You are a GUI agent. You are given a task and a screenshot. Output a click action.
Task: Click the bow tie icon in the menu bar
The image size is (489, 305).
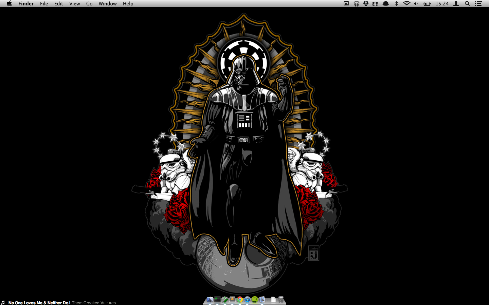point(375,3)
